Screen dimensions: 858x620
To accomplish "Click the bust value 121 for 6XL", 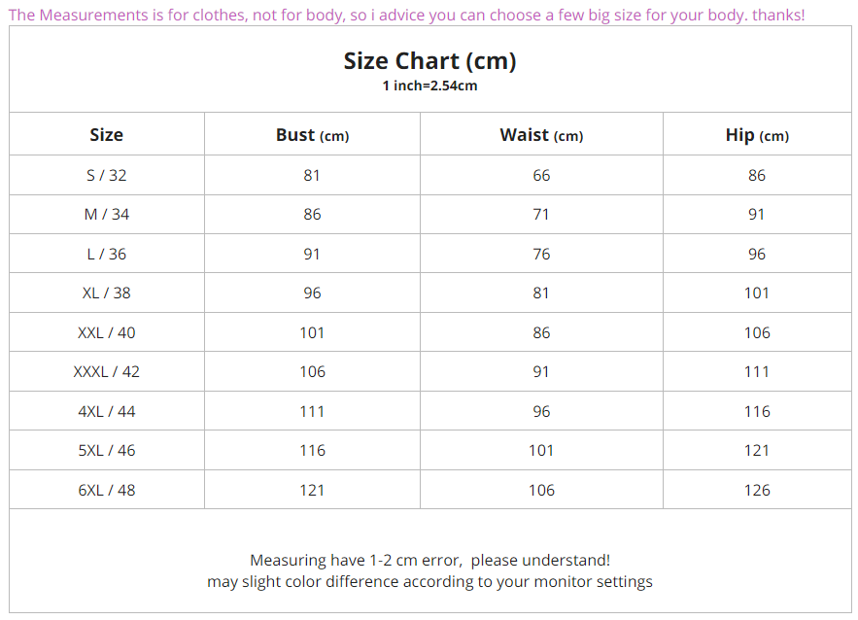I will pyautogui.click(x=312, y=490).
